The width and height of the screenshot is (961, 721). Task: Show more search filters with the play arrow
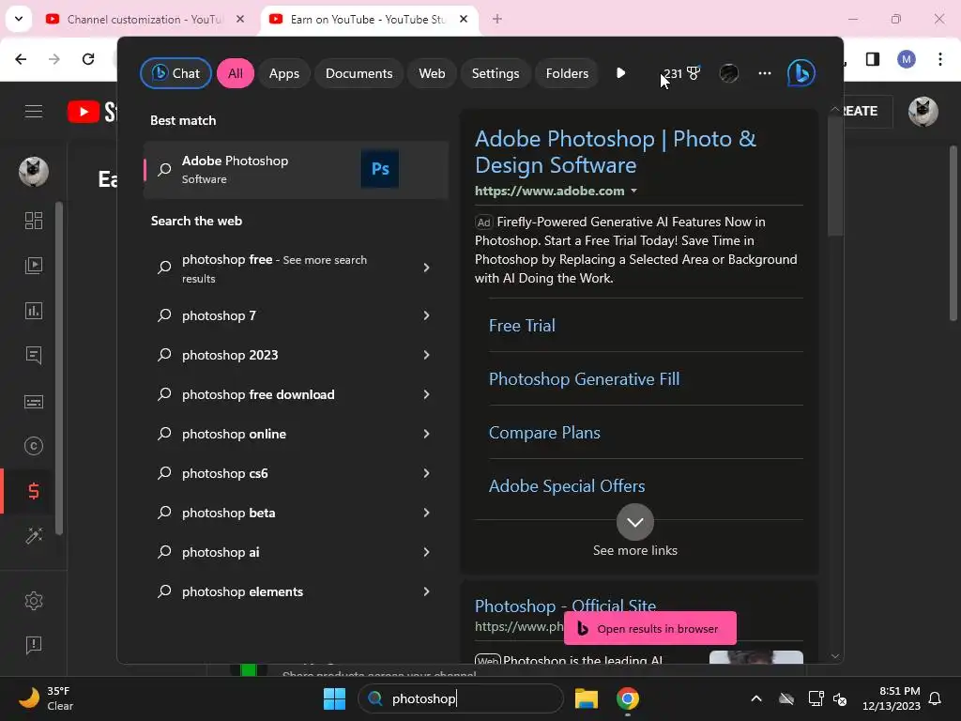pos(620,73)
